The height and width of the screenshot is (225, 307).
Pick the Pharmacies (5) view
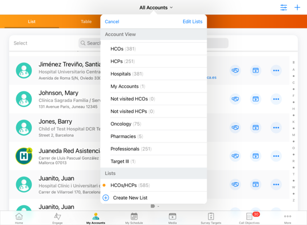(154, 136)
